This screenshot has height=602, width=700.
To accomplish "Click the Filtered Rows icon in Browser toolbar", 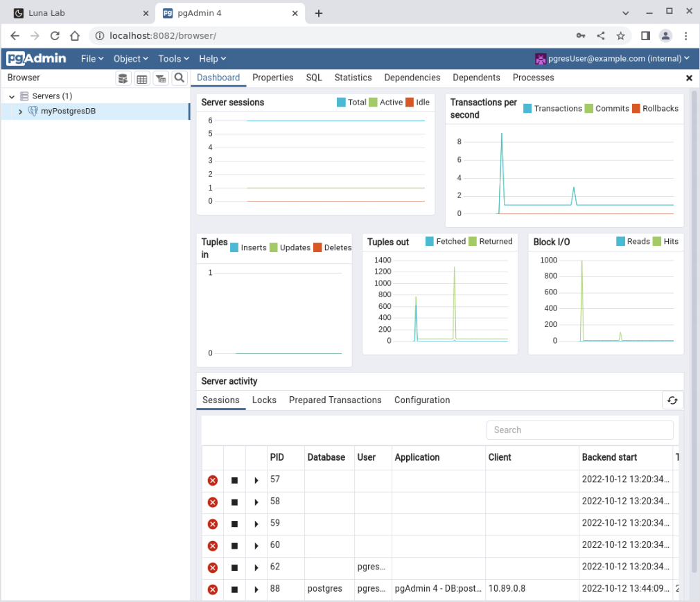I will tap(161, 78).
